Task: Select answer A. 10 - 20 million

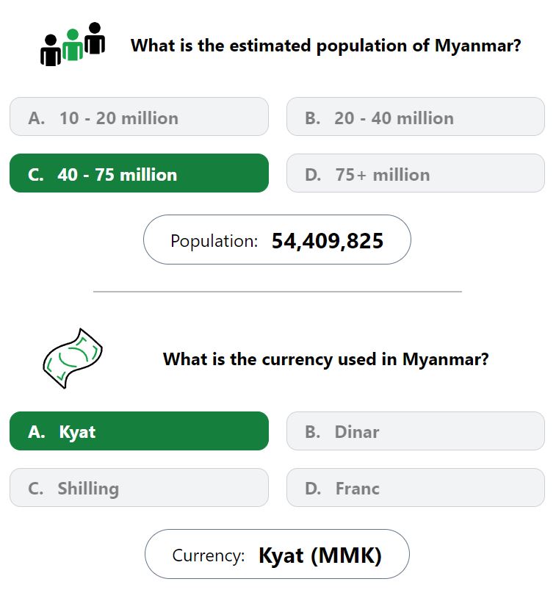Action: 140,117
